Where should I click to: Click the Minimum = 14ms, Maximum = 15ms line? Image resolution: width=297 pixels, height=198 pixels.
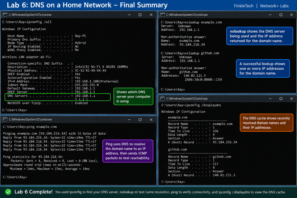tap(50, 169)
